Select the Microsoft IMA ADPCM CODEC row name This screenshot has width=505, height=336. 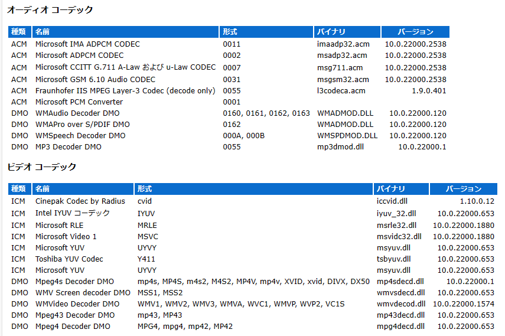pyautogui.click(x=87, y=44)
